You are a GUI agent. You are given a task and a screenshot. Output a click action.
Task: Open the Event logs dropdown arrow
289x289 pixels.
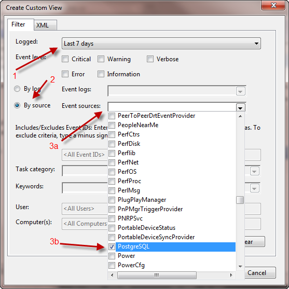pos(240,91)
